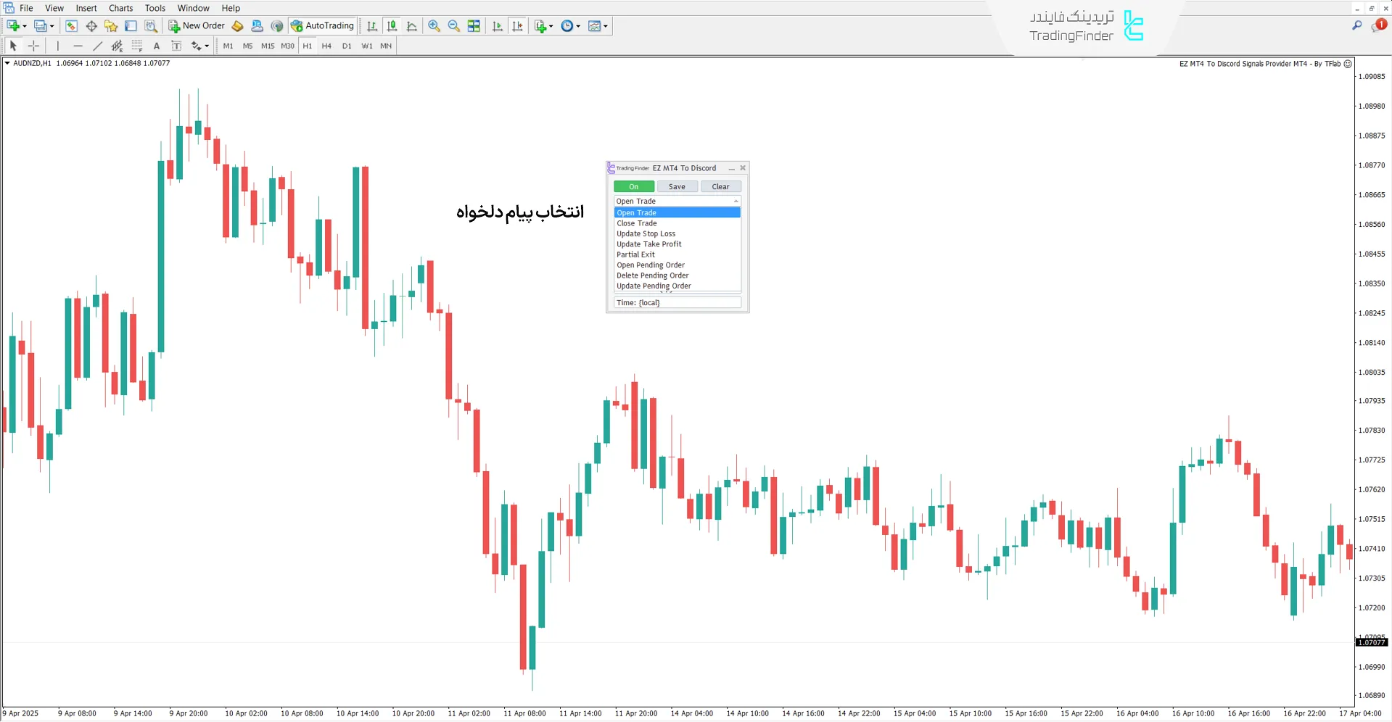Open the Insert menu
1392x722 pixels.
tap(86, 8)
